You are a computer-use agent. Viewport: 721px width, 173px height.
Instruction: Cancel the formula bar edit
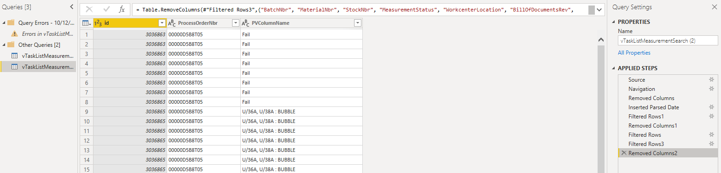click(89, 9)
